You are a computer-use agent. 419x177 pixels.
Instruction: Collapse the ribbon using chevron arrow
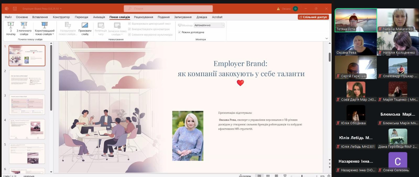click(x=327, y=39)
